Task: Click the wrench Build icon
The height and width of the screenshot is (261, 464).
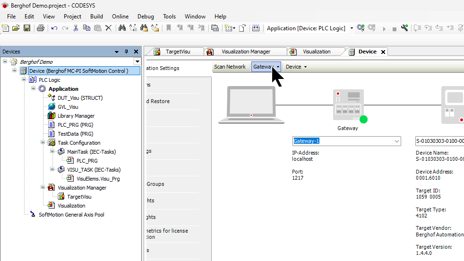Action: point(404,28)
